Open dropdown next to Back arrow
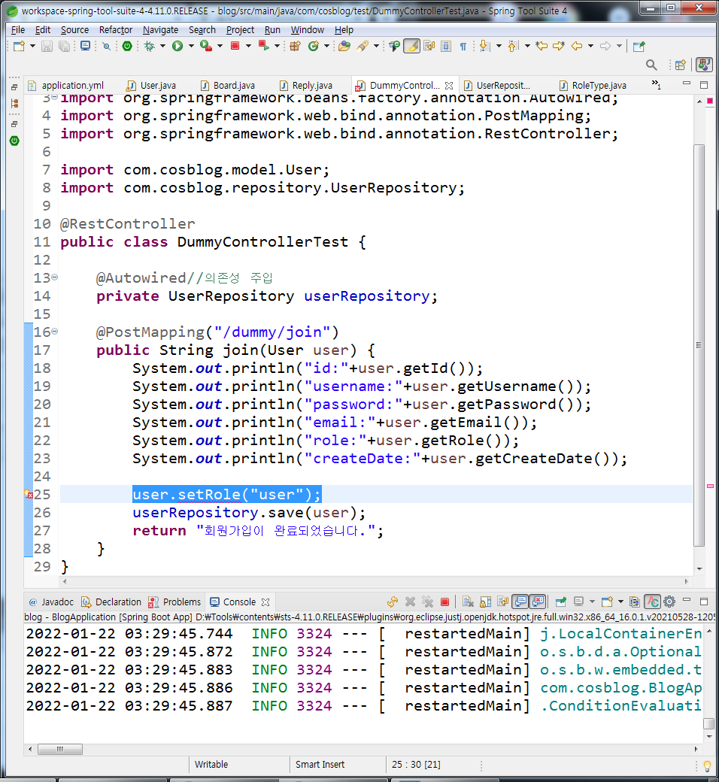 coord(590,47)
